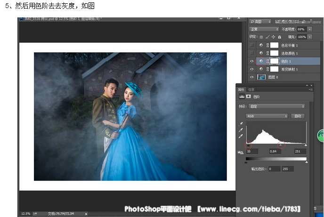Click the green 45 floating badge

[x=321, y=136]
